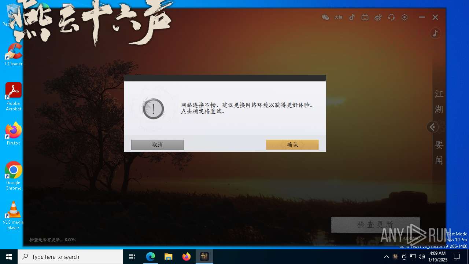469x264 pixels.
Task: Open Task View on taskbar
Action: pos(132,257)
